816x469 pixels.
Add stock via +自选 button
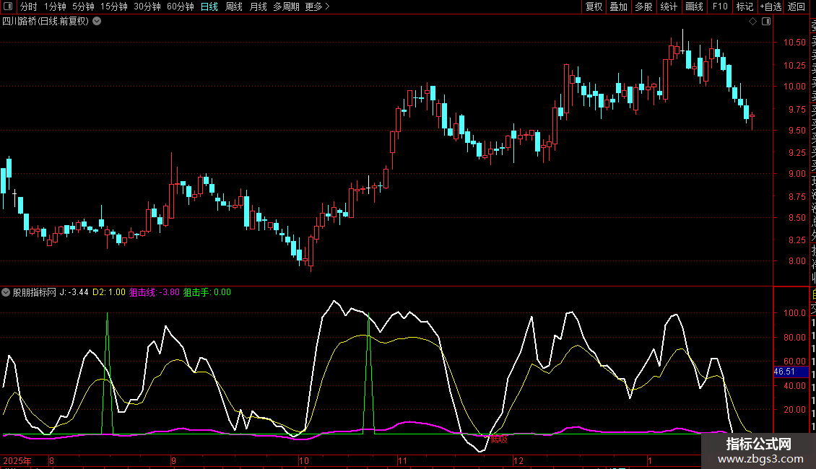click(x=770, y=6)
